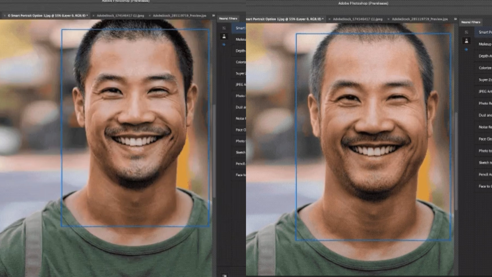Select the portrait face icon in right window
Screen dimensions: 492x277
[466, 41]
